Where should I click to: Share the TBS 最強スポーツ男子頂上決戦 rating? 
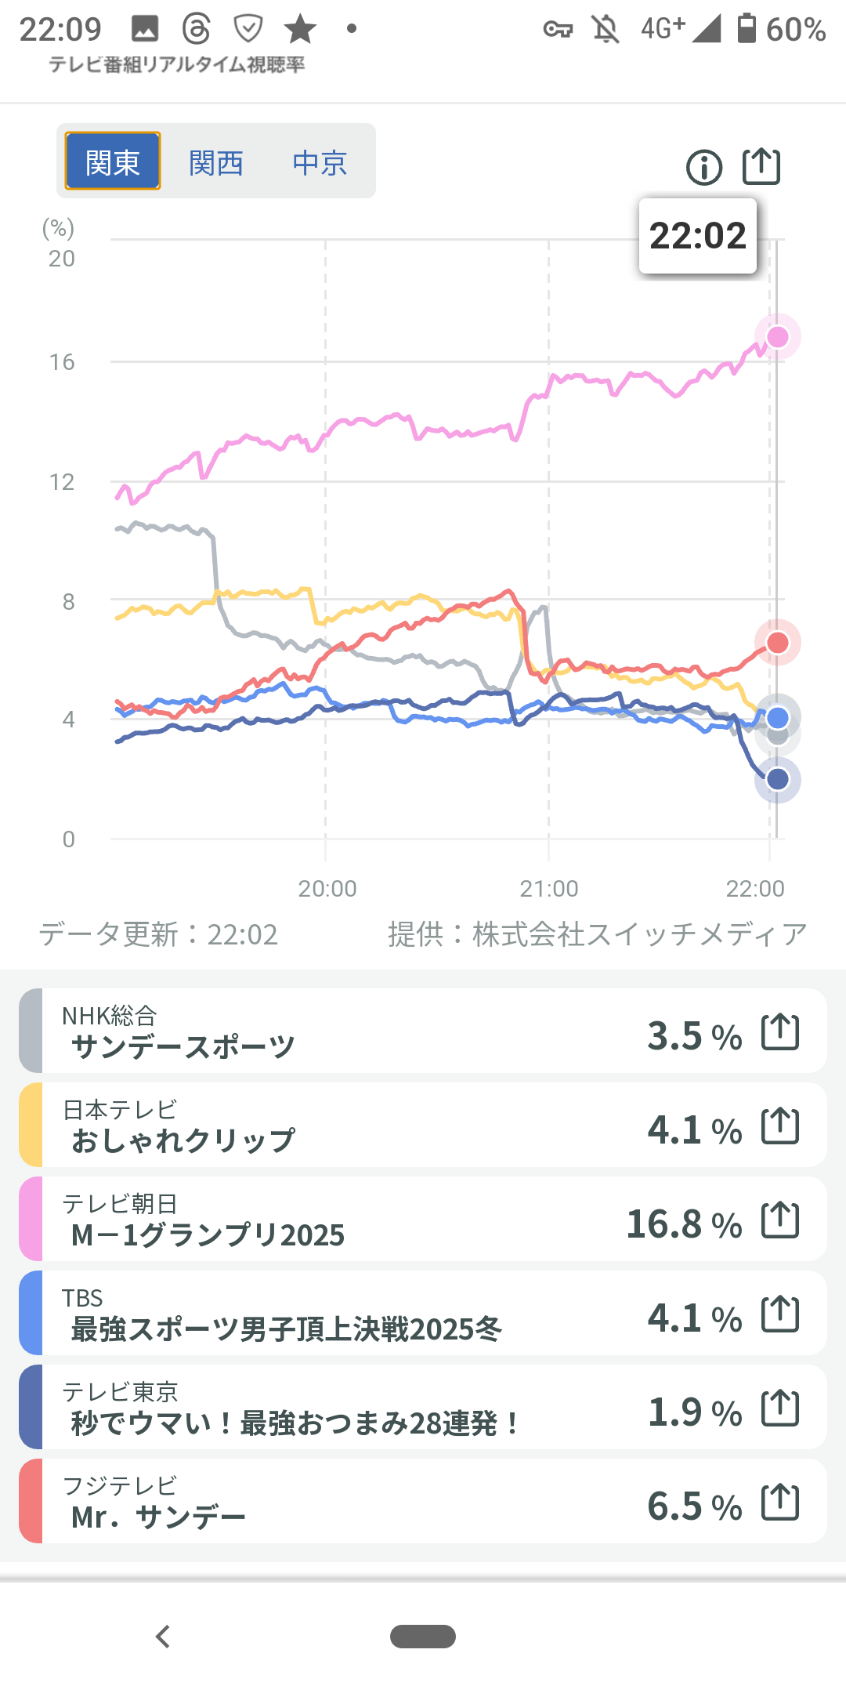tap(780, 1314)
